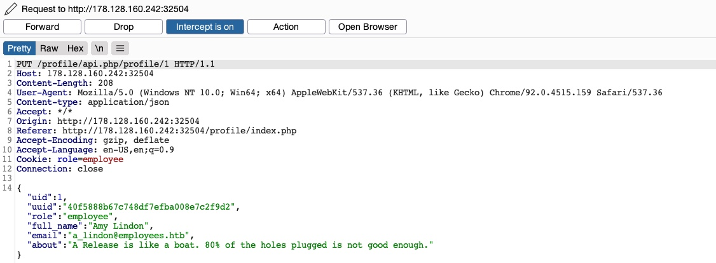Switch to the Pretty view tab

[19, 48]
